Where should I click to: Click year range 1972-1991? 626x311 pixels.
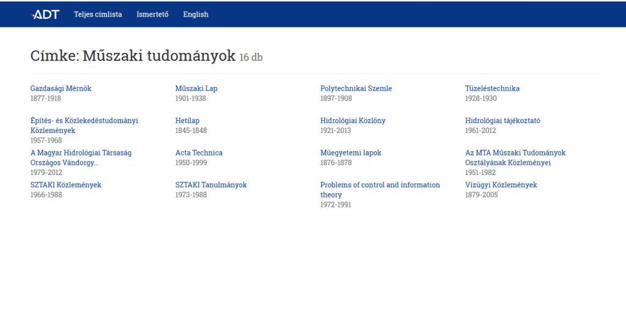pos(336,205)
